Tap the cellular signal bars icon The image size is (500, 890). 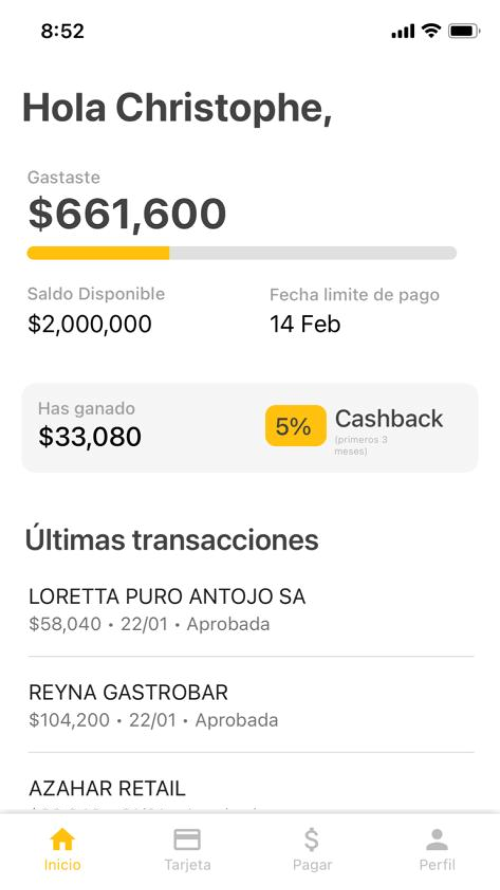[x=403, y=31]
